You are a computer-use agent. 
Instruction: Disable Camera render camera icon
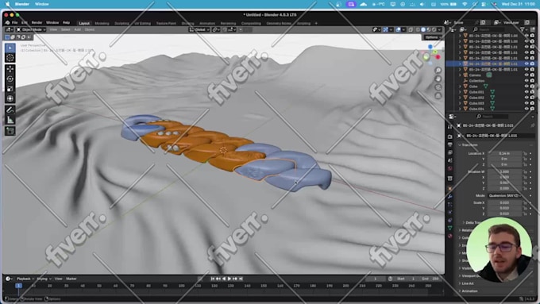532,75
